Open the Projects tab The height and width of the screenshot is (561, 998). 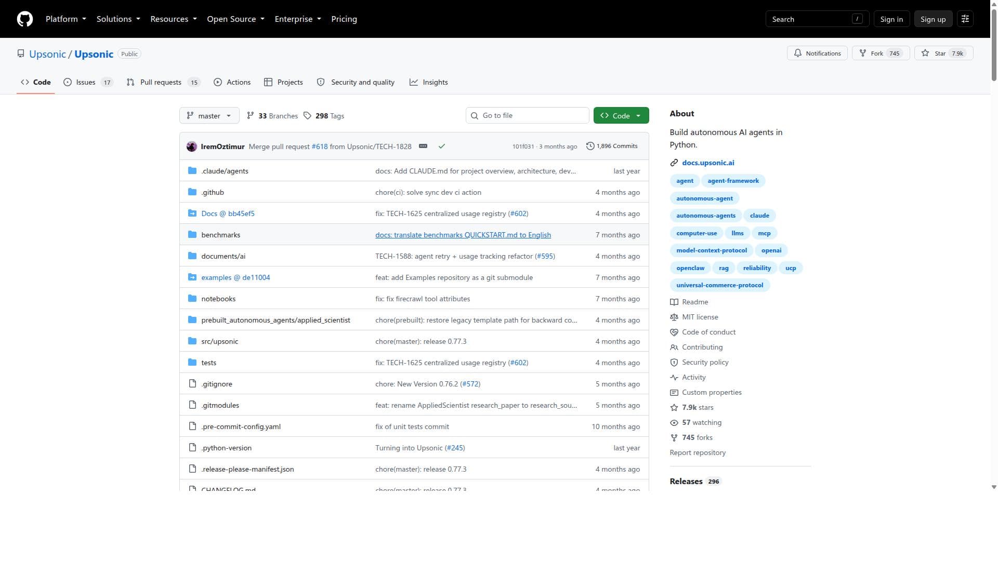283,82
